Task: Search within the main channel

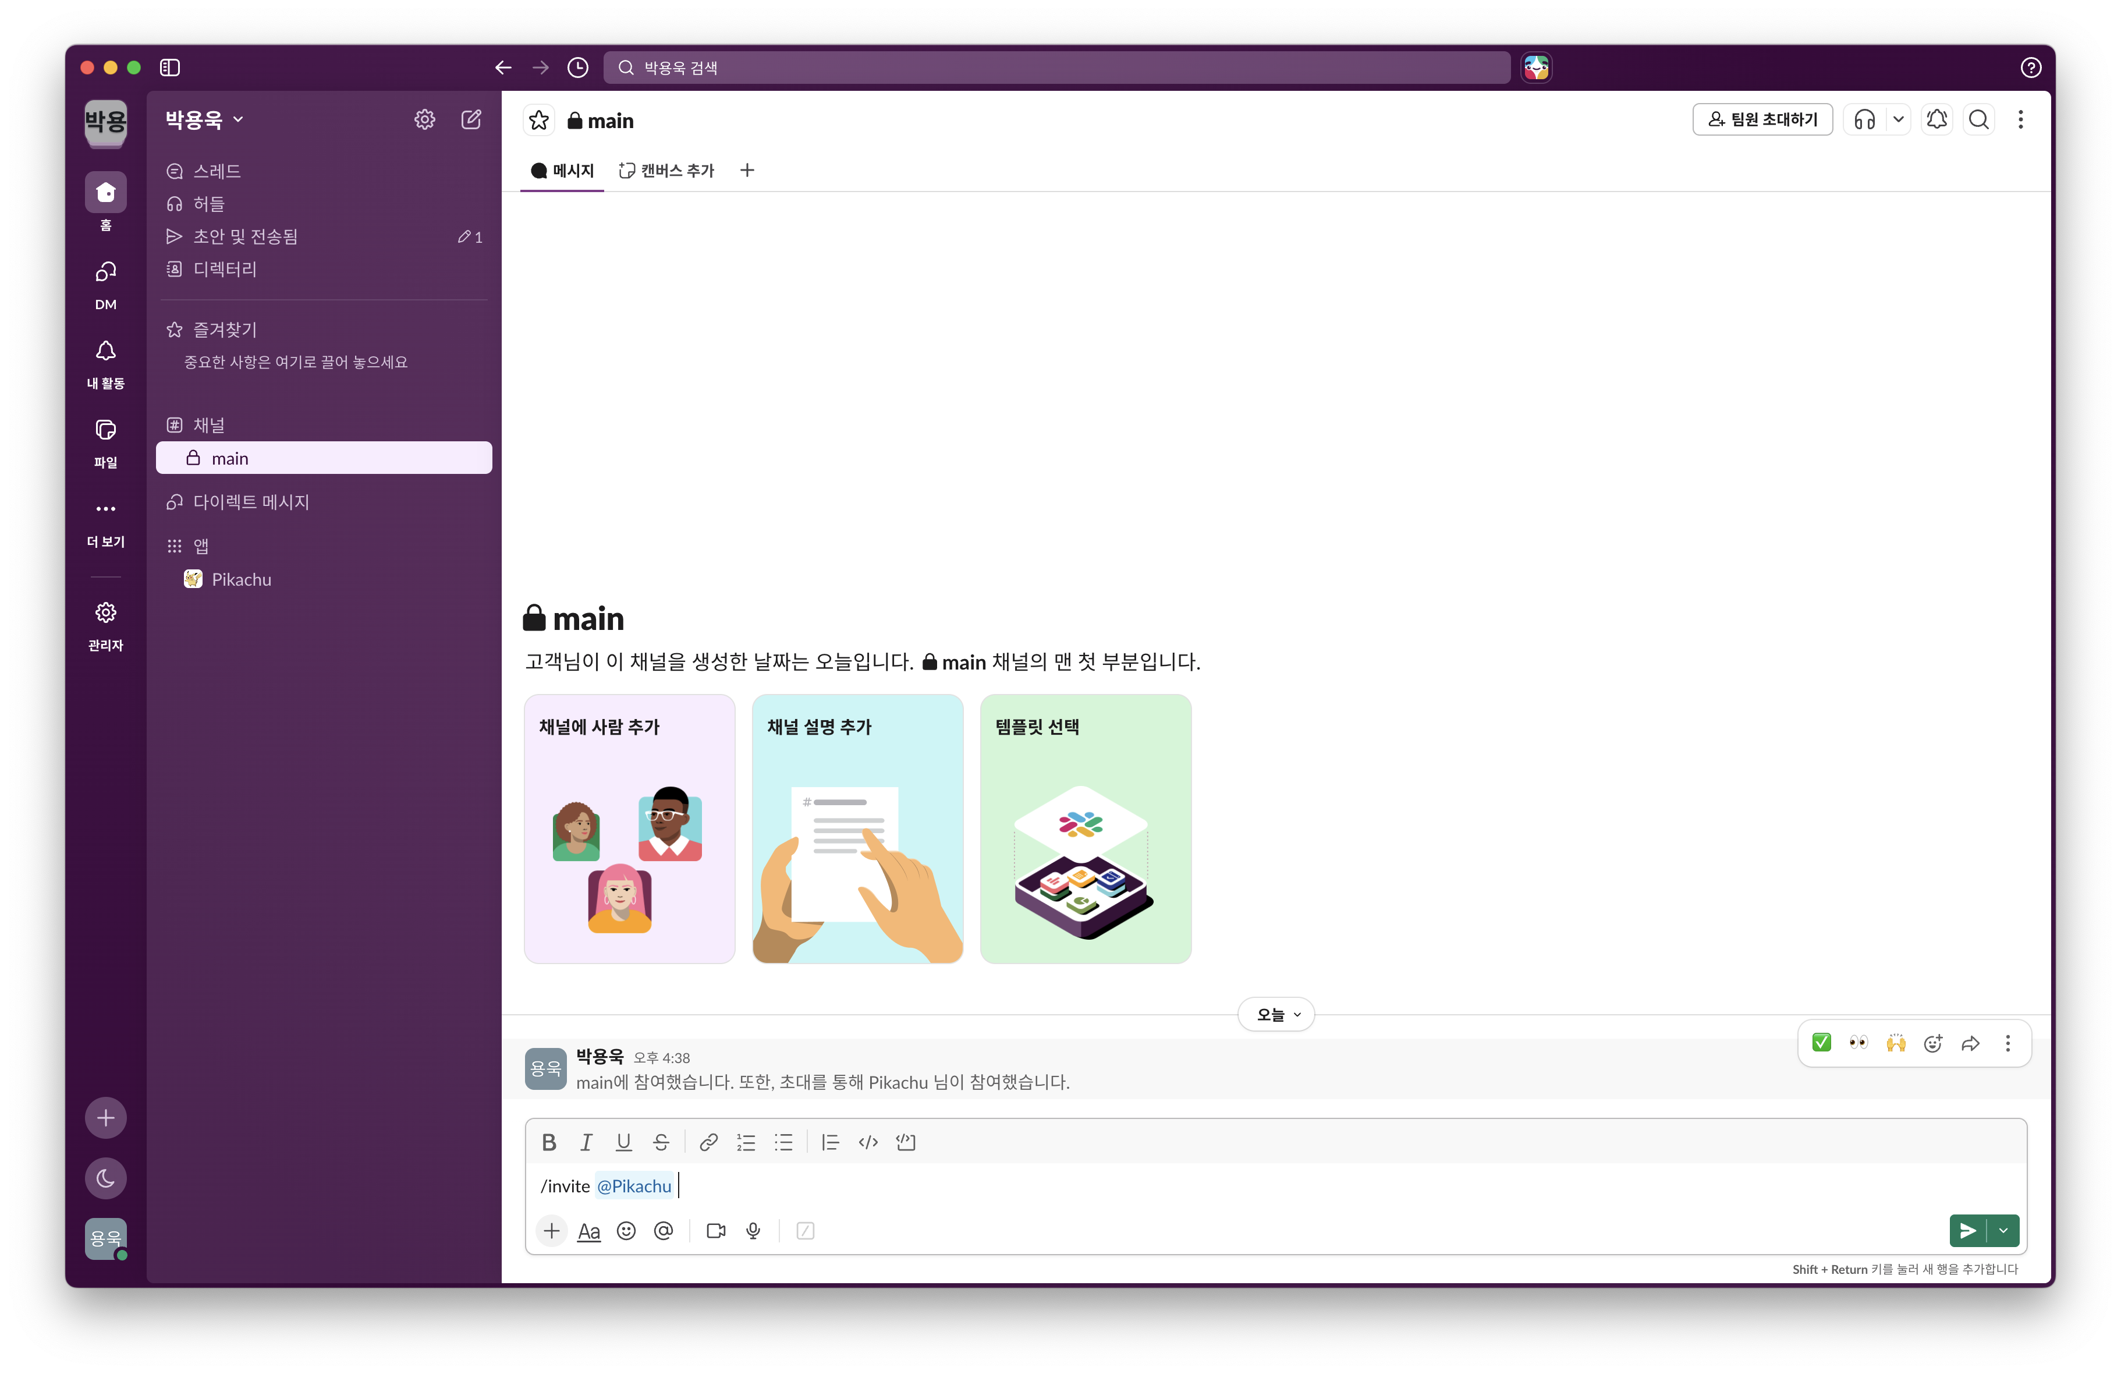Action: pos(1980,119)
